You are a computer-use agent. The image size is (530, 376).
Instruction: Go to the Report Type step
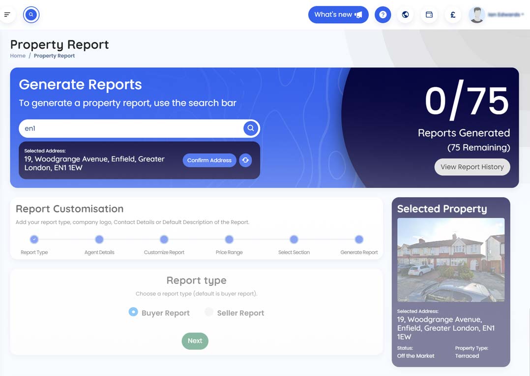(x=34, y=239)
